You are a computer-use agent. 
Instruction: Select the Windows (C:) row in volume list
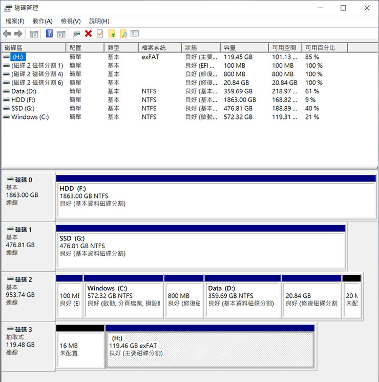click(30, 117)
